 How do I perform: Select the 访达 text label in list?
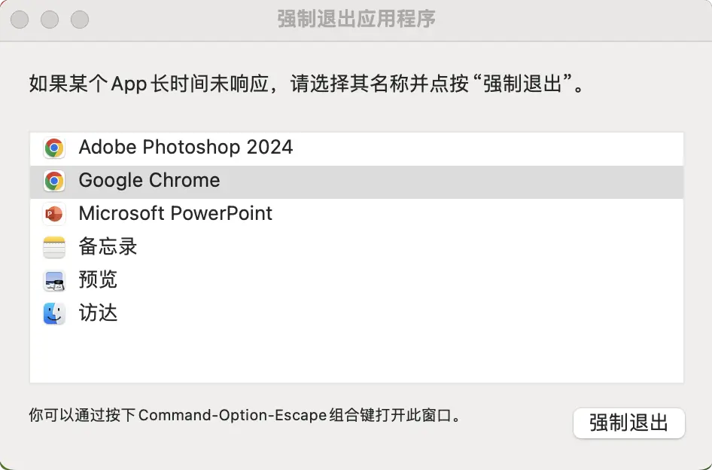click(98, 313)
